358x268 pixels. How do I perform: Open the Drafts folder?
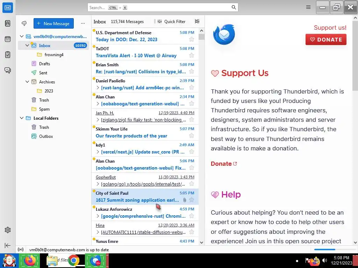click(x=53, y=64)
